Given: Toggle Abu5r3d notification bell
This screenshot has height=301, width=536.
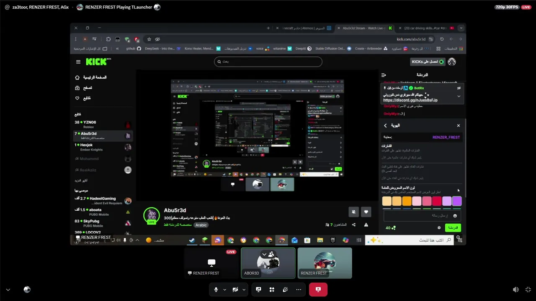Looking at the screenshot, I should [x=353, y=212].
